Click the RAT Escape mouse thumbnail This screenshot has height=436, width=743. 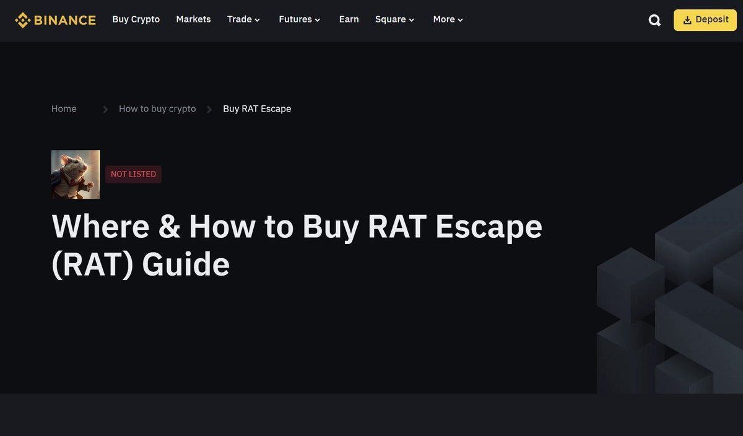click(76, 174)
